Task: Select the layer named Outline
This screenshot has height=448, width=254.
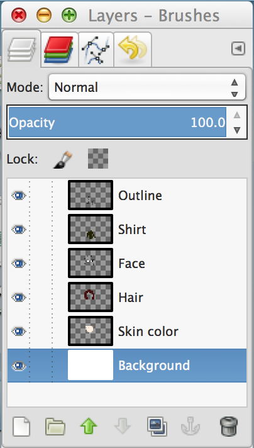Action: point(140,196)
